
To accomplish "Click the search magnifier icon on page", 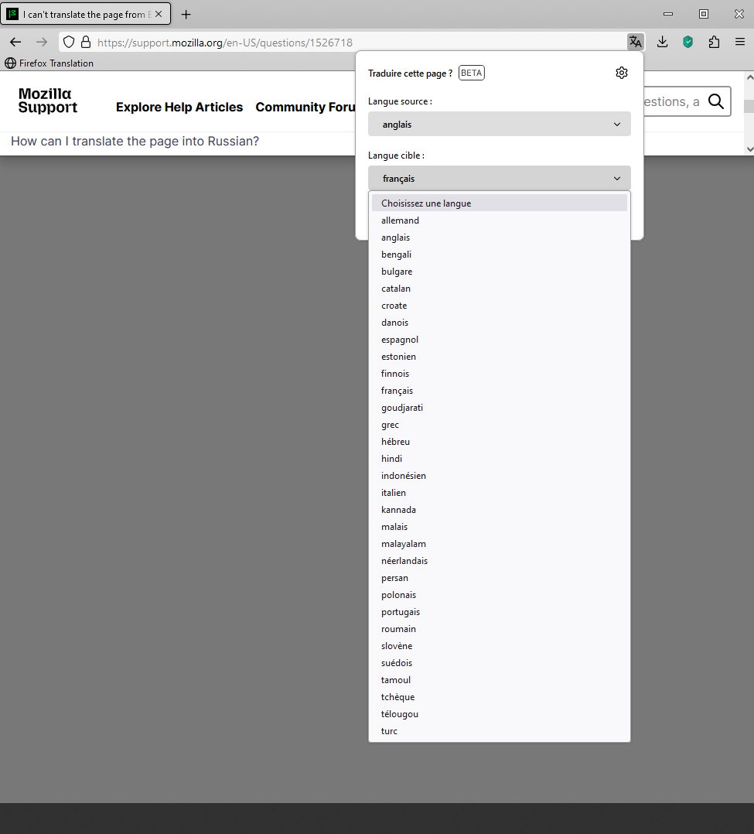I will 716,101.
